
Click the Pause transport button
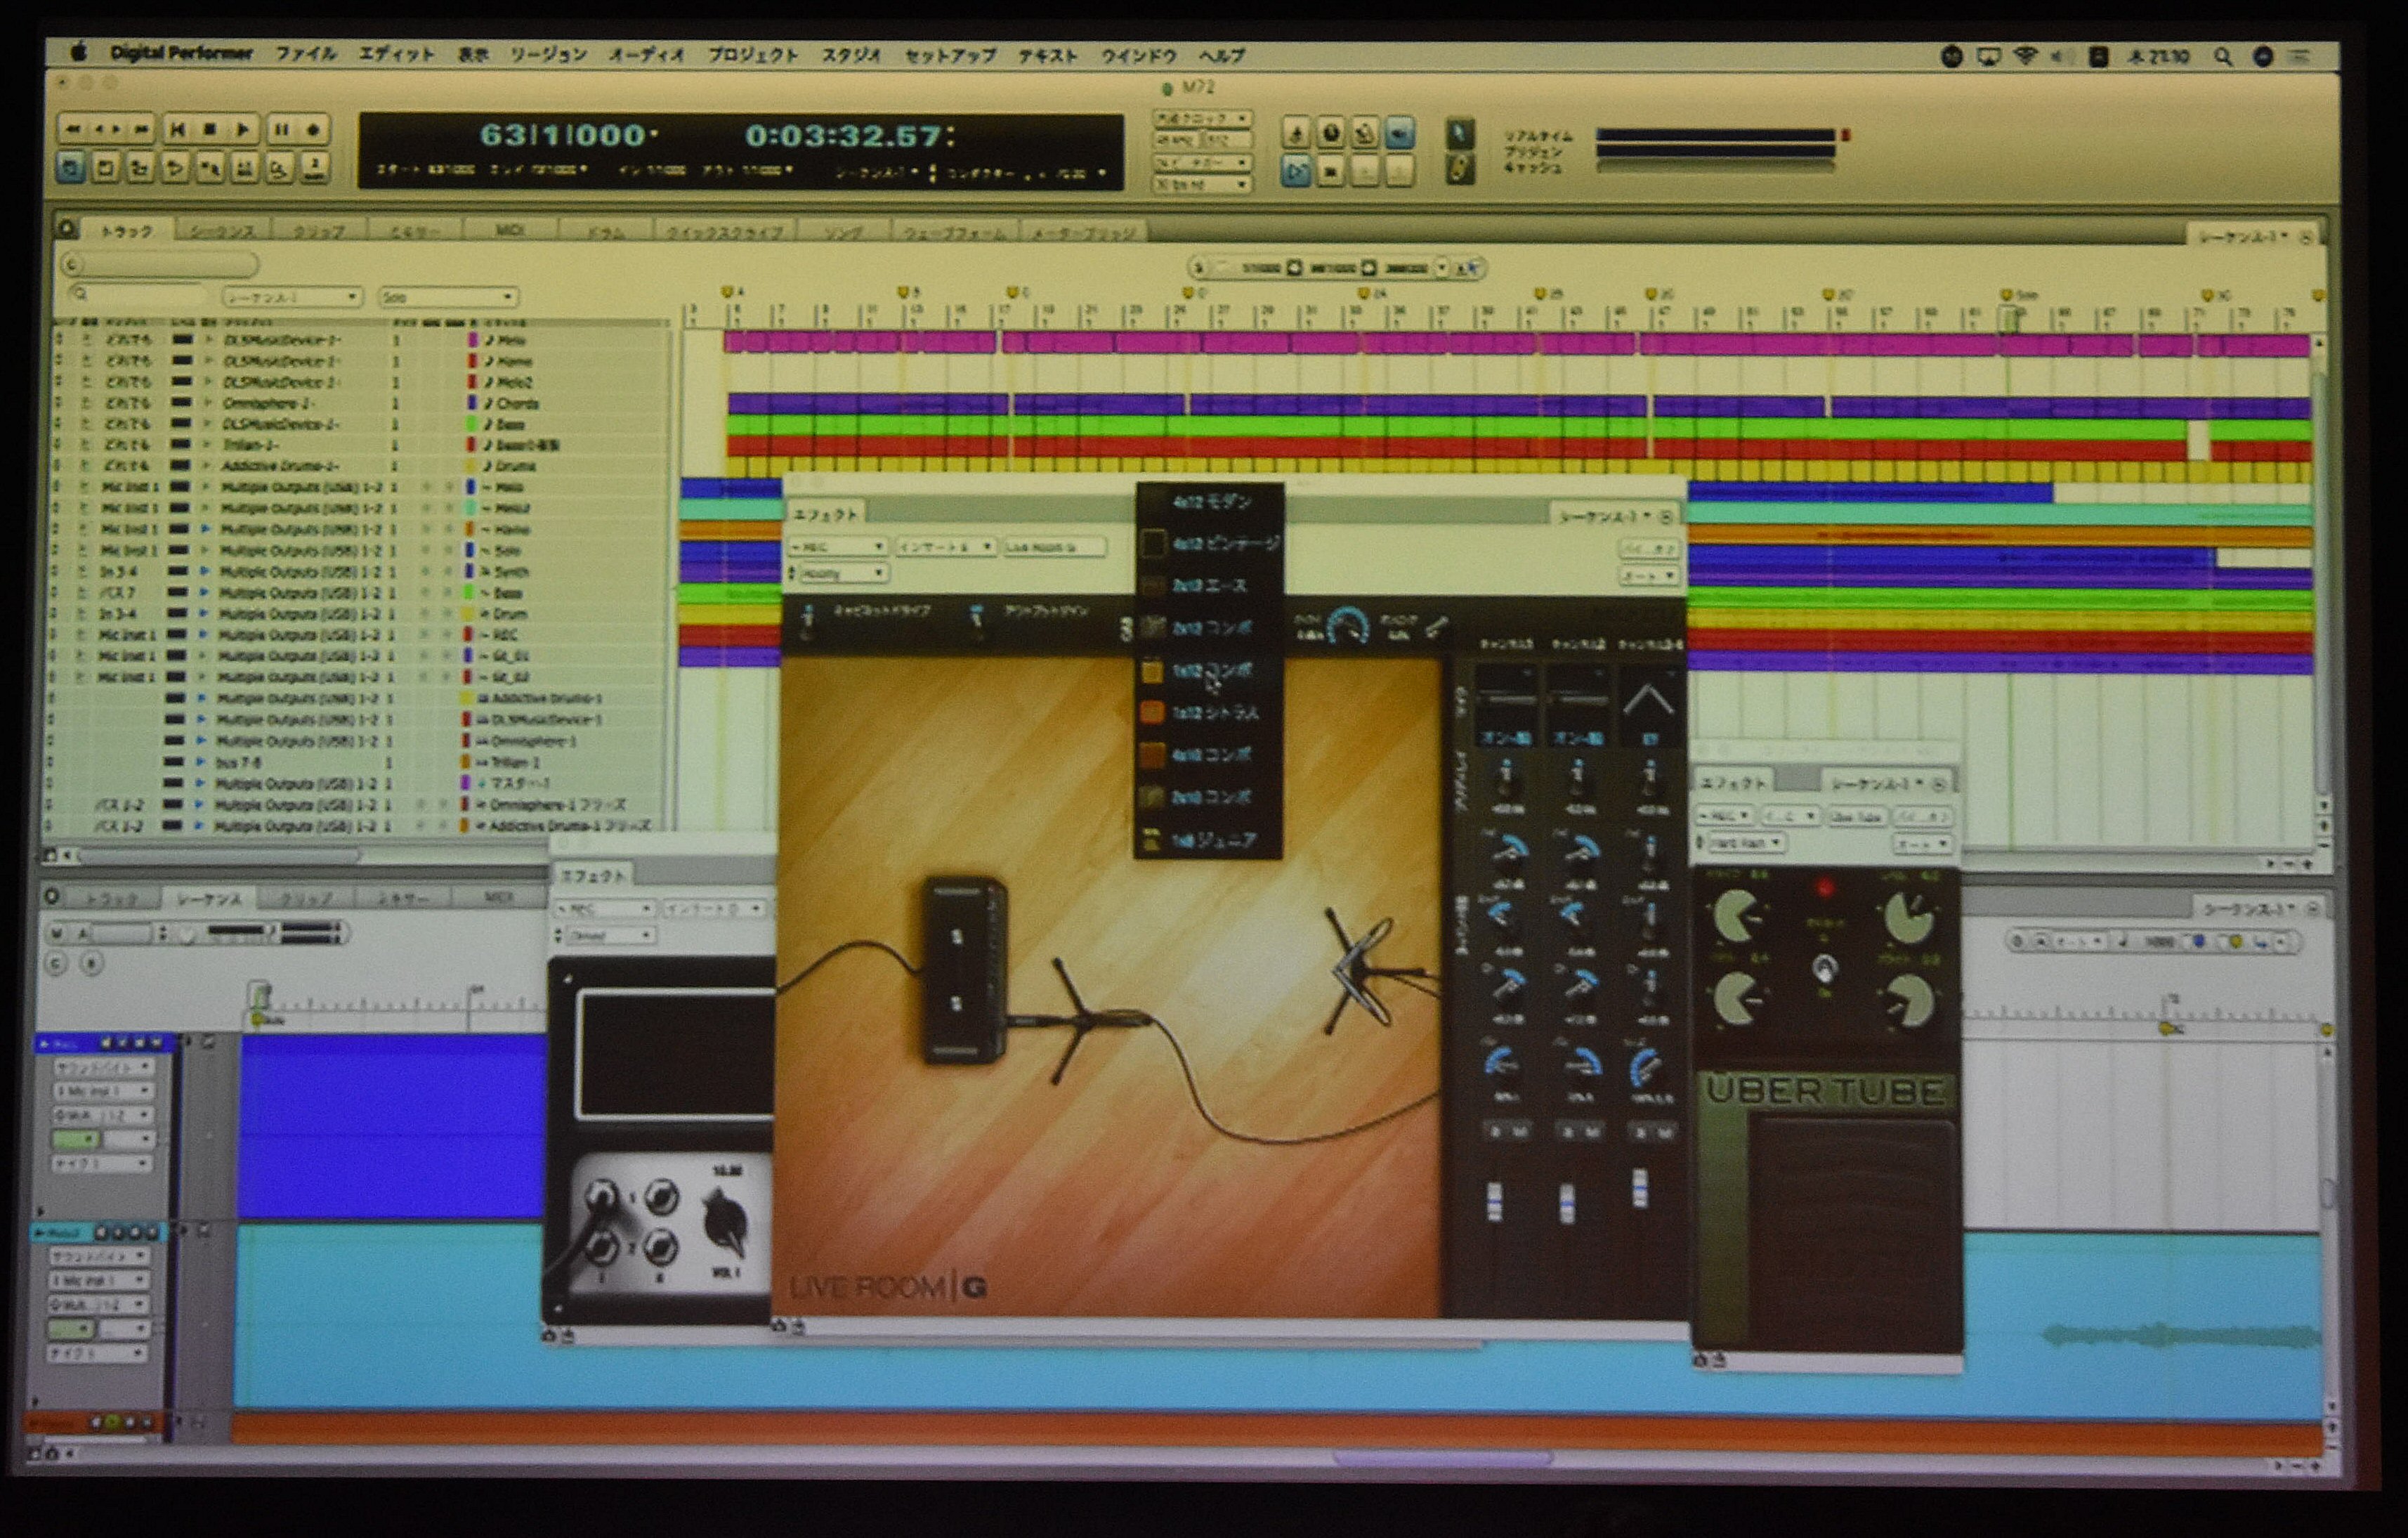click(281, 129)
